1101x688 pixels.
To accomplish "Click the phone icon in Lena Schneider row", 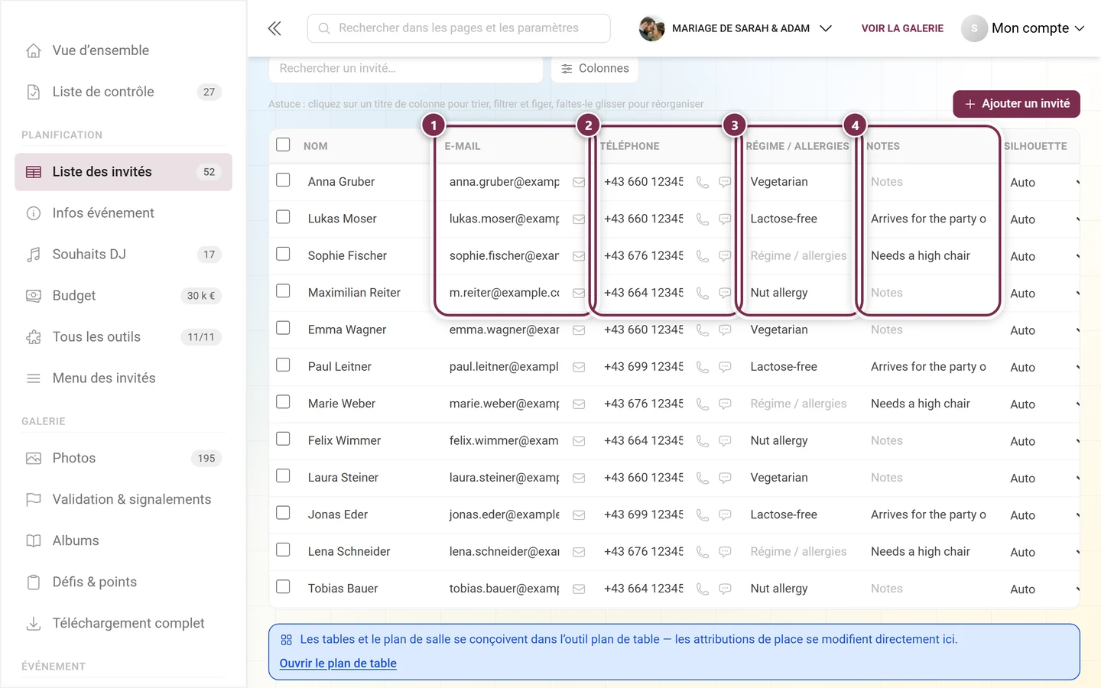I will 702,551.
